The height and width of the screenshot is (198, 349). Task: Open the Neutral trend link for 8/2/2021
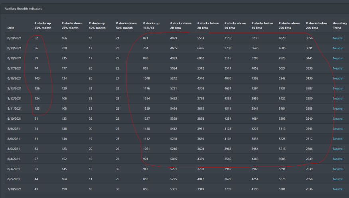[338, 179]
